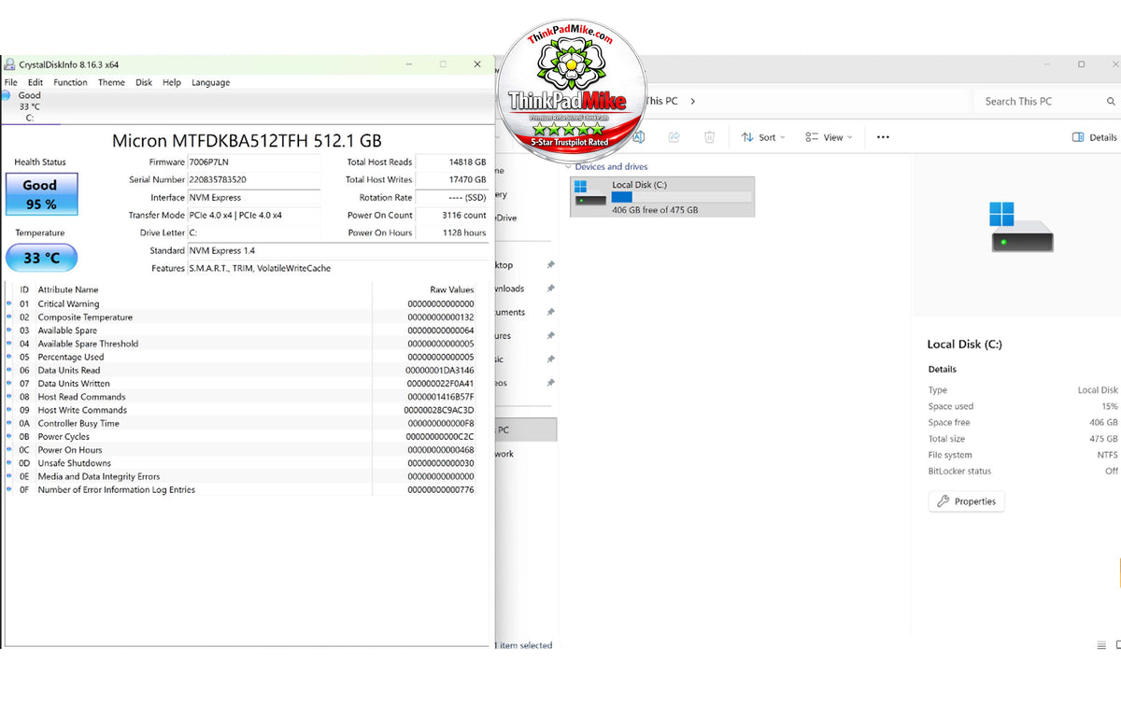The height and width of the screenshot is (704, 1121).
Task: Switch to details list view icon in status bar
Action: pos(1102,645)
